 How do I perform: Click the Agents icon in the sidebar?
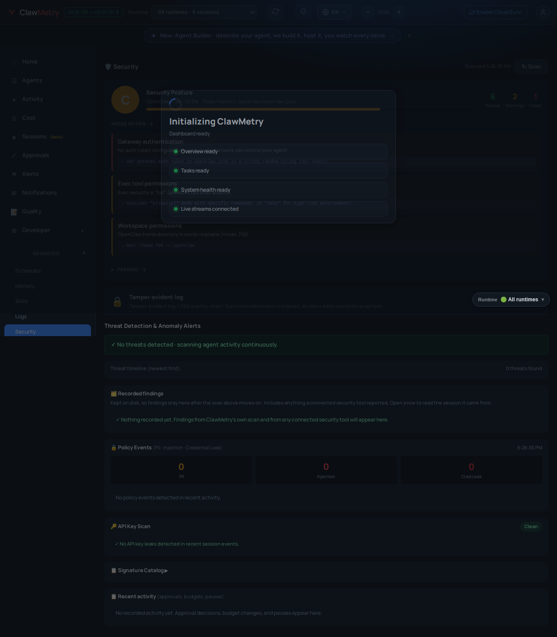click(x=14, y=81)
